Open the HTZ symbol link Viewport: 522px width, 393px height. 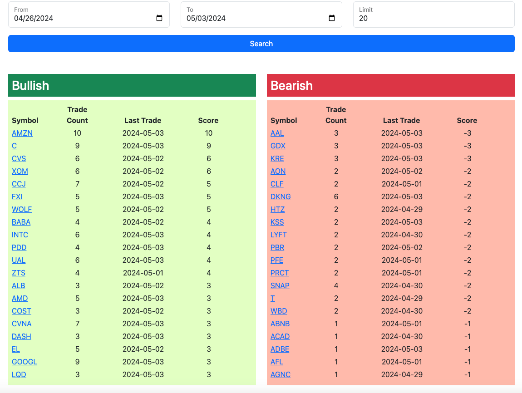(277, 209)
